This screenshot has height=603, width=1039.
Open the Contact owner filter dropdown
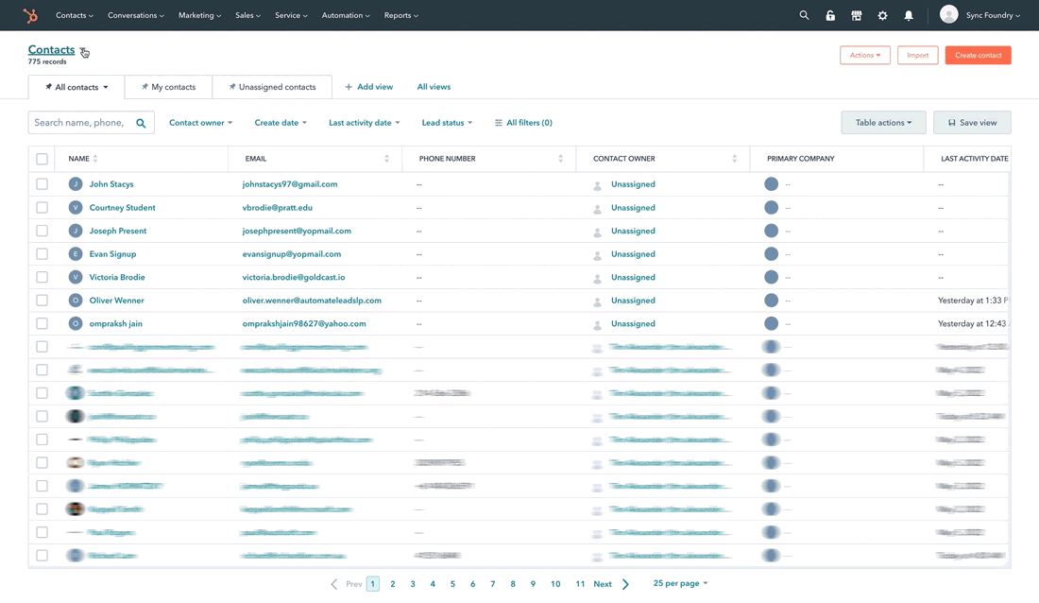tap(201, 123)
